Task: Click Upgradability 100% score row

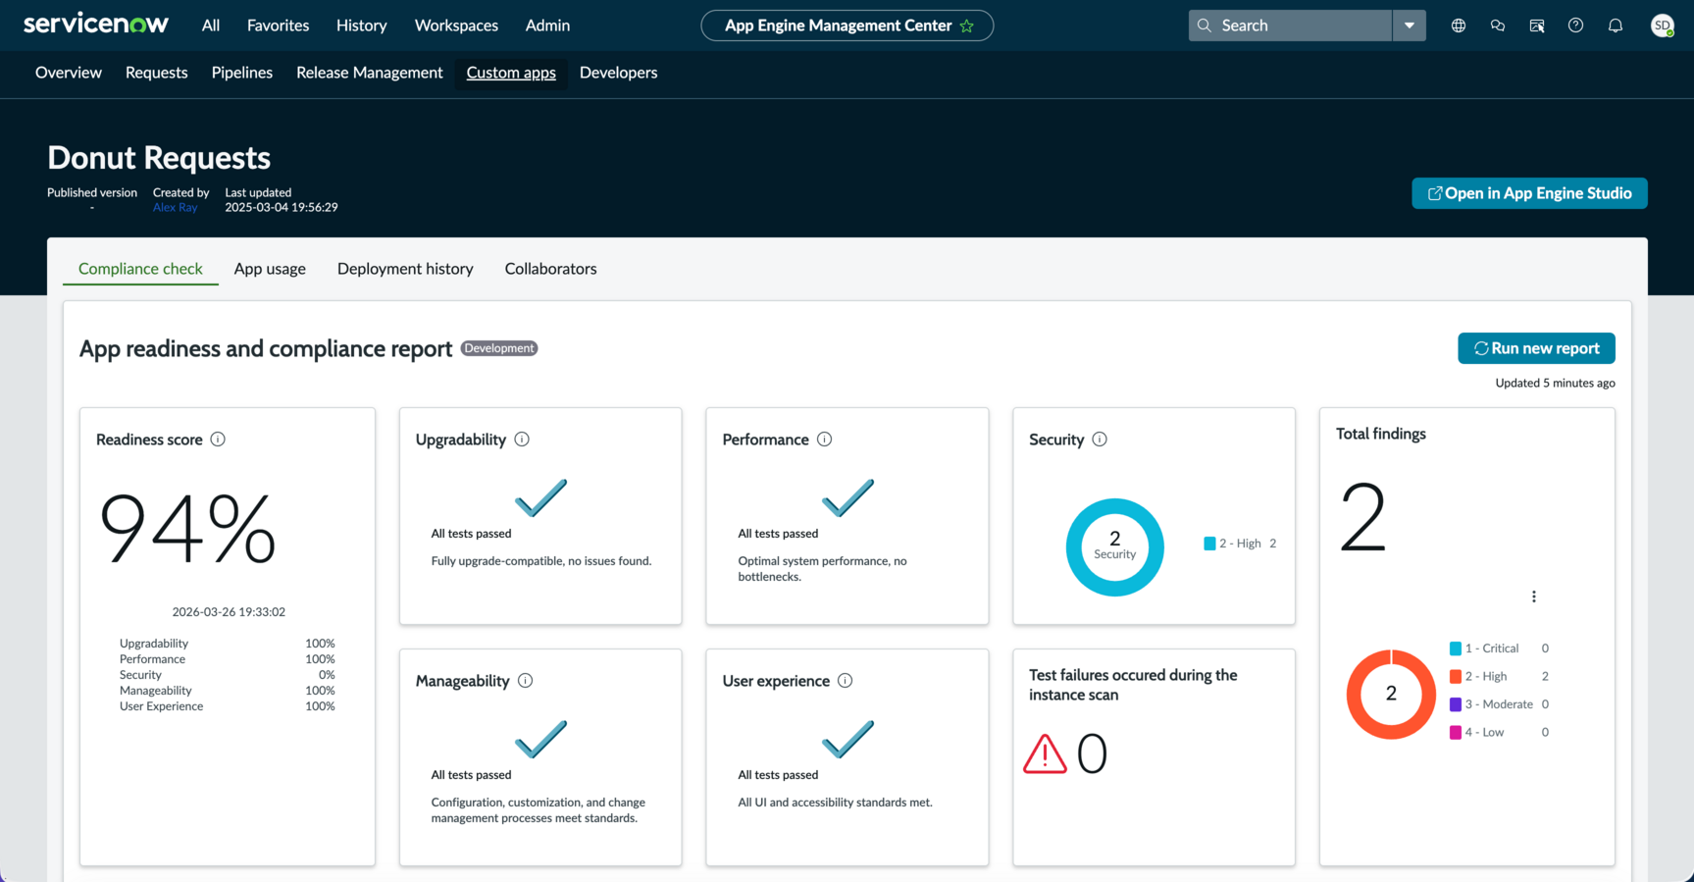Action: (228, 644)
